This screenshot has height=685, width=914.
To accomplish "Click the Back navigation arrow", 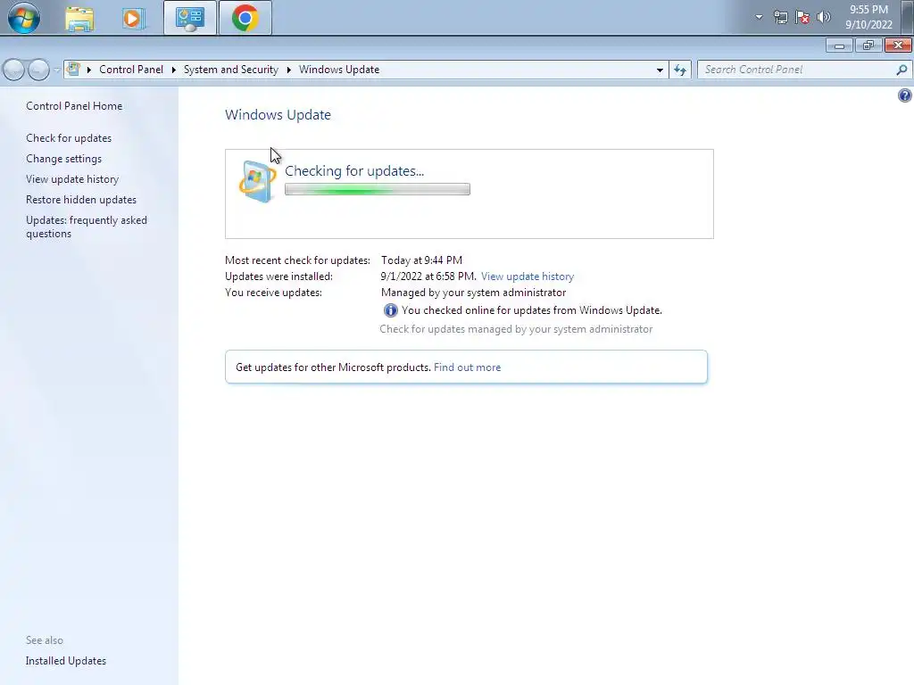I will pos(14,70).
